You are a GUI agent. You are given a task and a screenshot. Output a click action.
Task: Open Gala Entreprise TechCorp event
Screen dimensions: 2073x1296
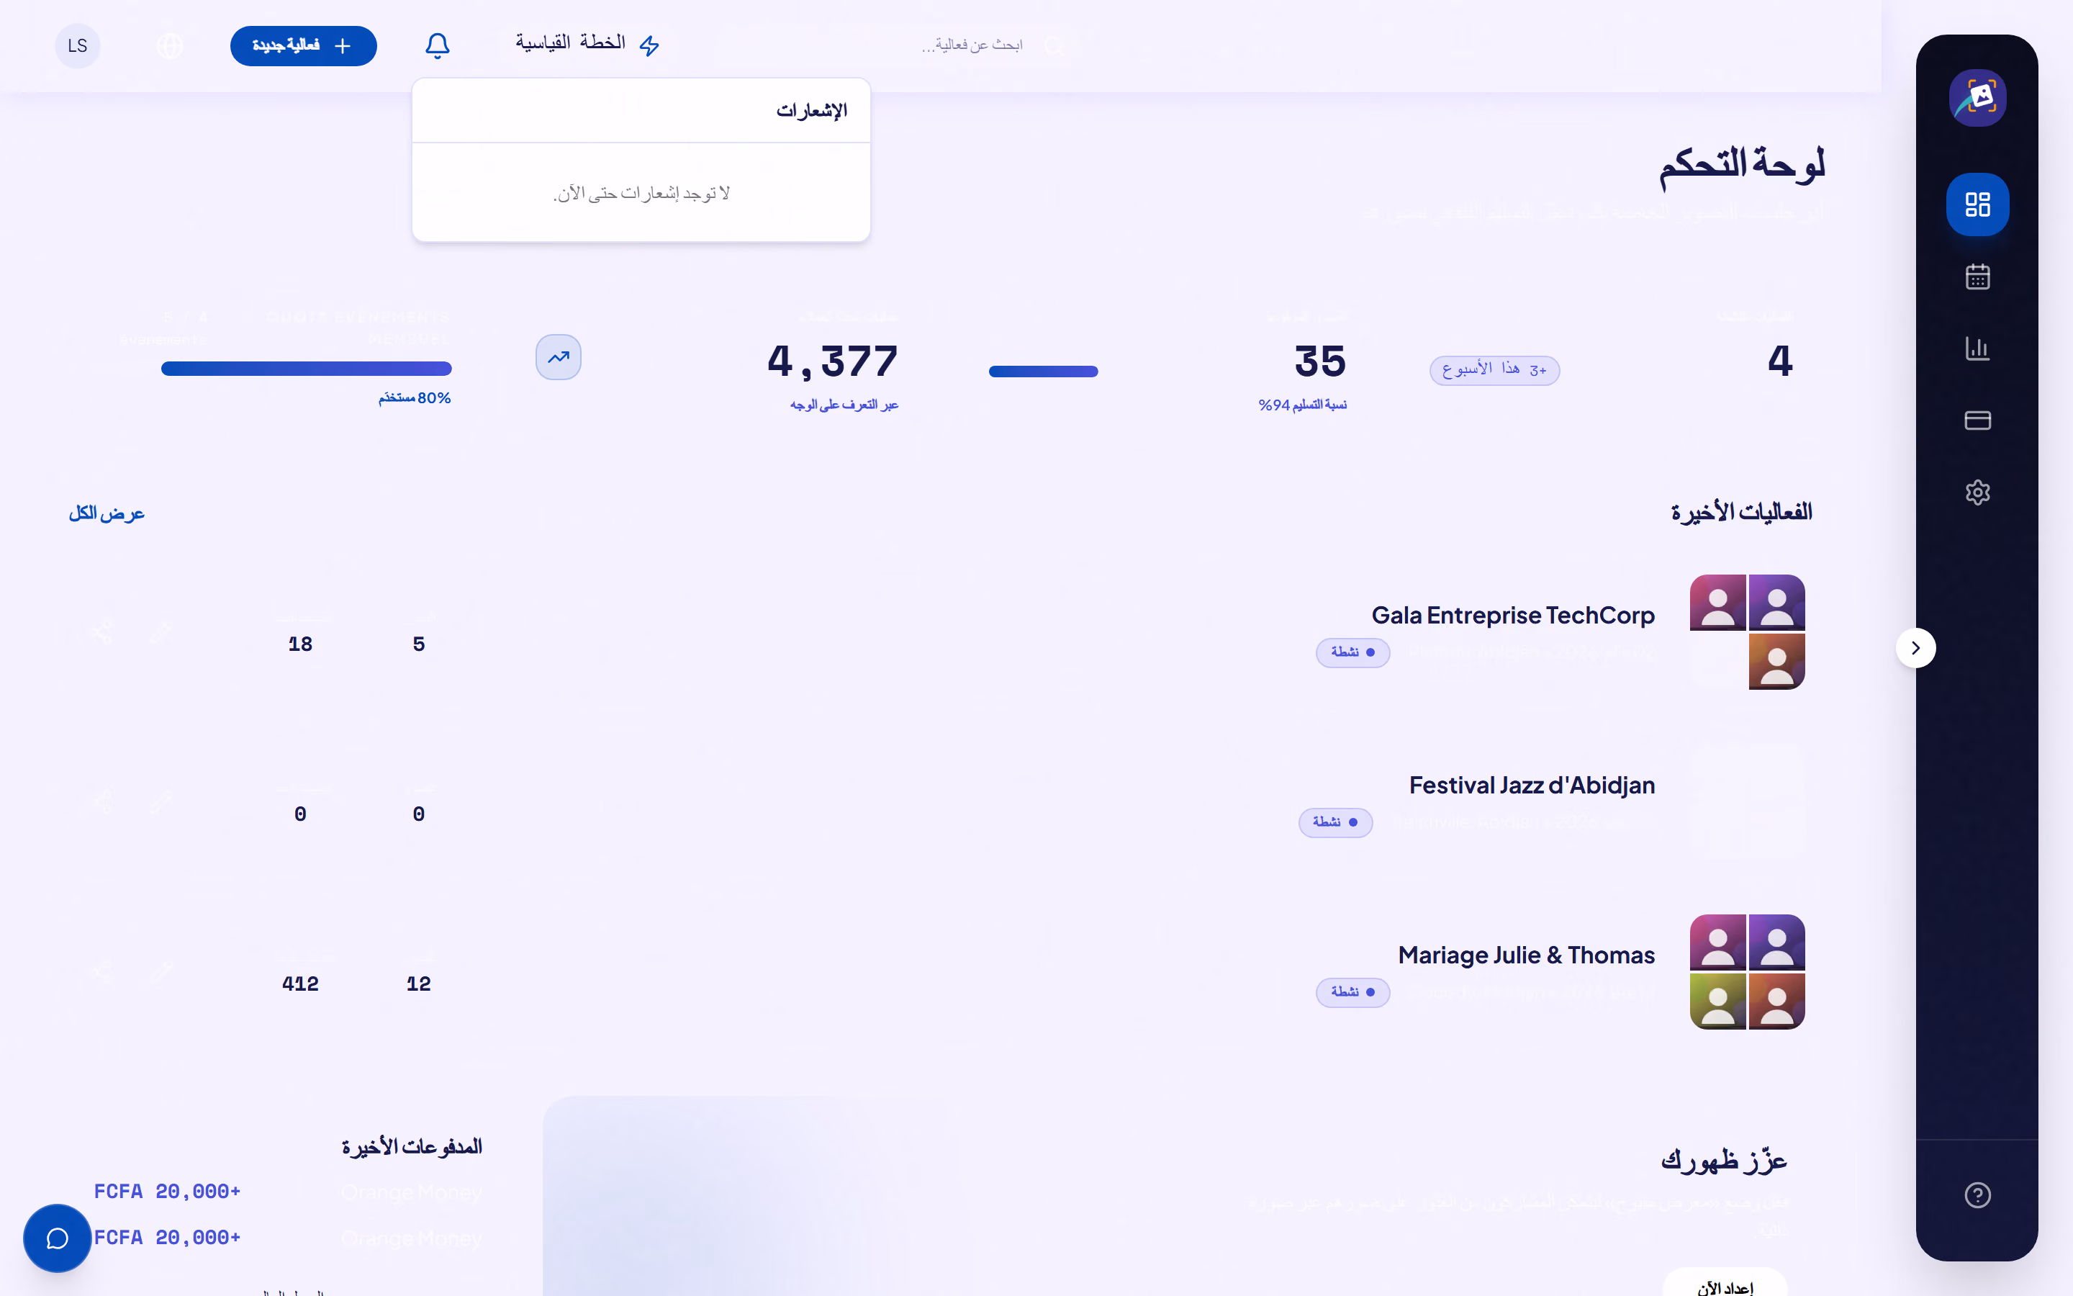coord(1513,615)
